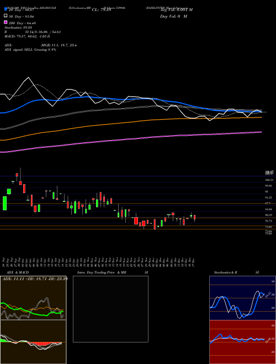Click the 91.35 price axis label

[x=269, y=197]
